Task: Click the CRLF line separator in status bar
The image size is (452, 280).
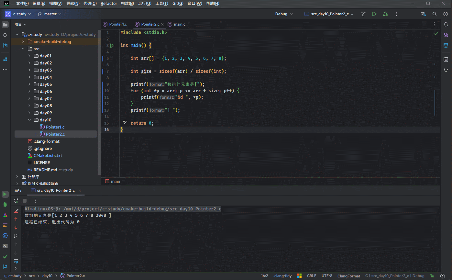Action: coord(312,276)
